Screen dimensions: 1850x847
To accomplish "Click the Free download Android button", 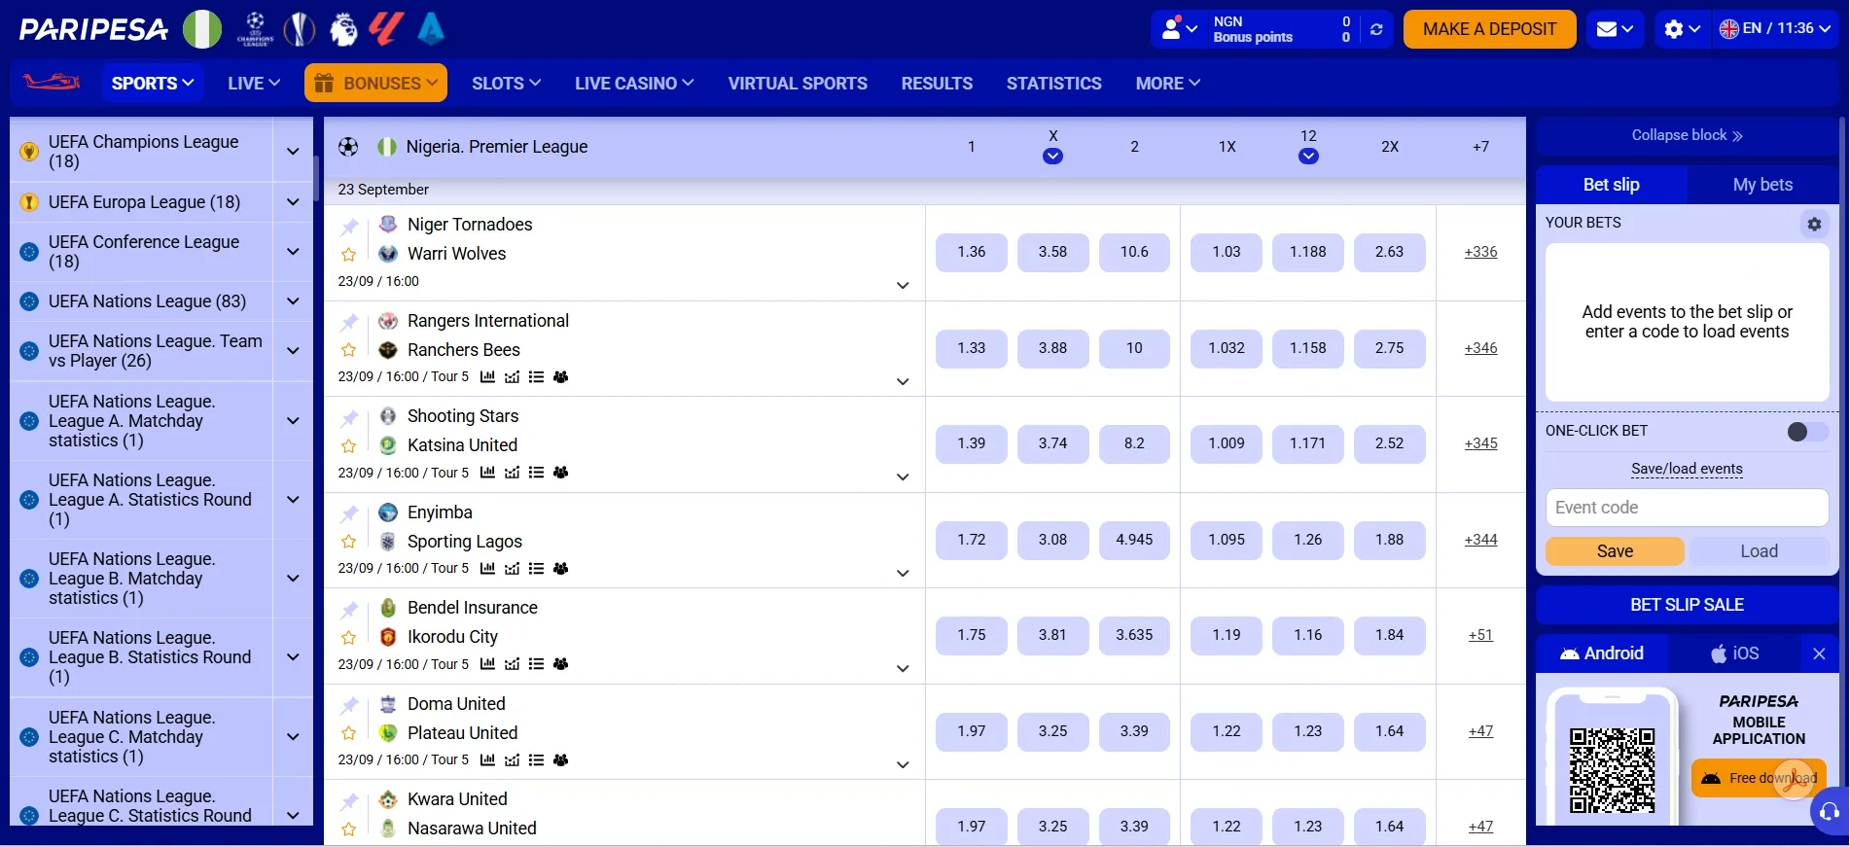I will (1759, 778).
